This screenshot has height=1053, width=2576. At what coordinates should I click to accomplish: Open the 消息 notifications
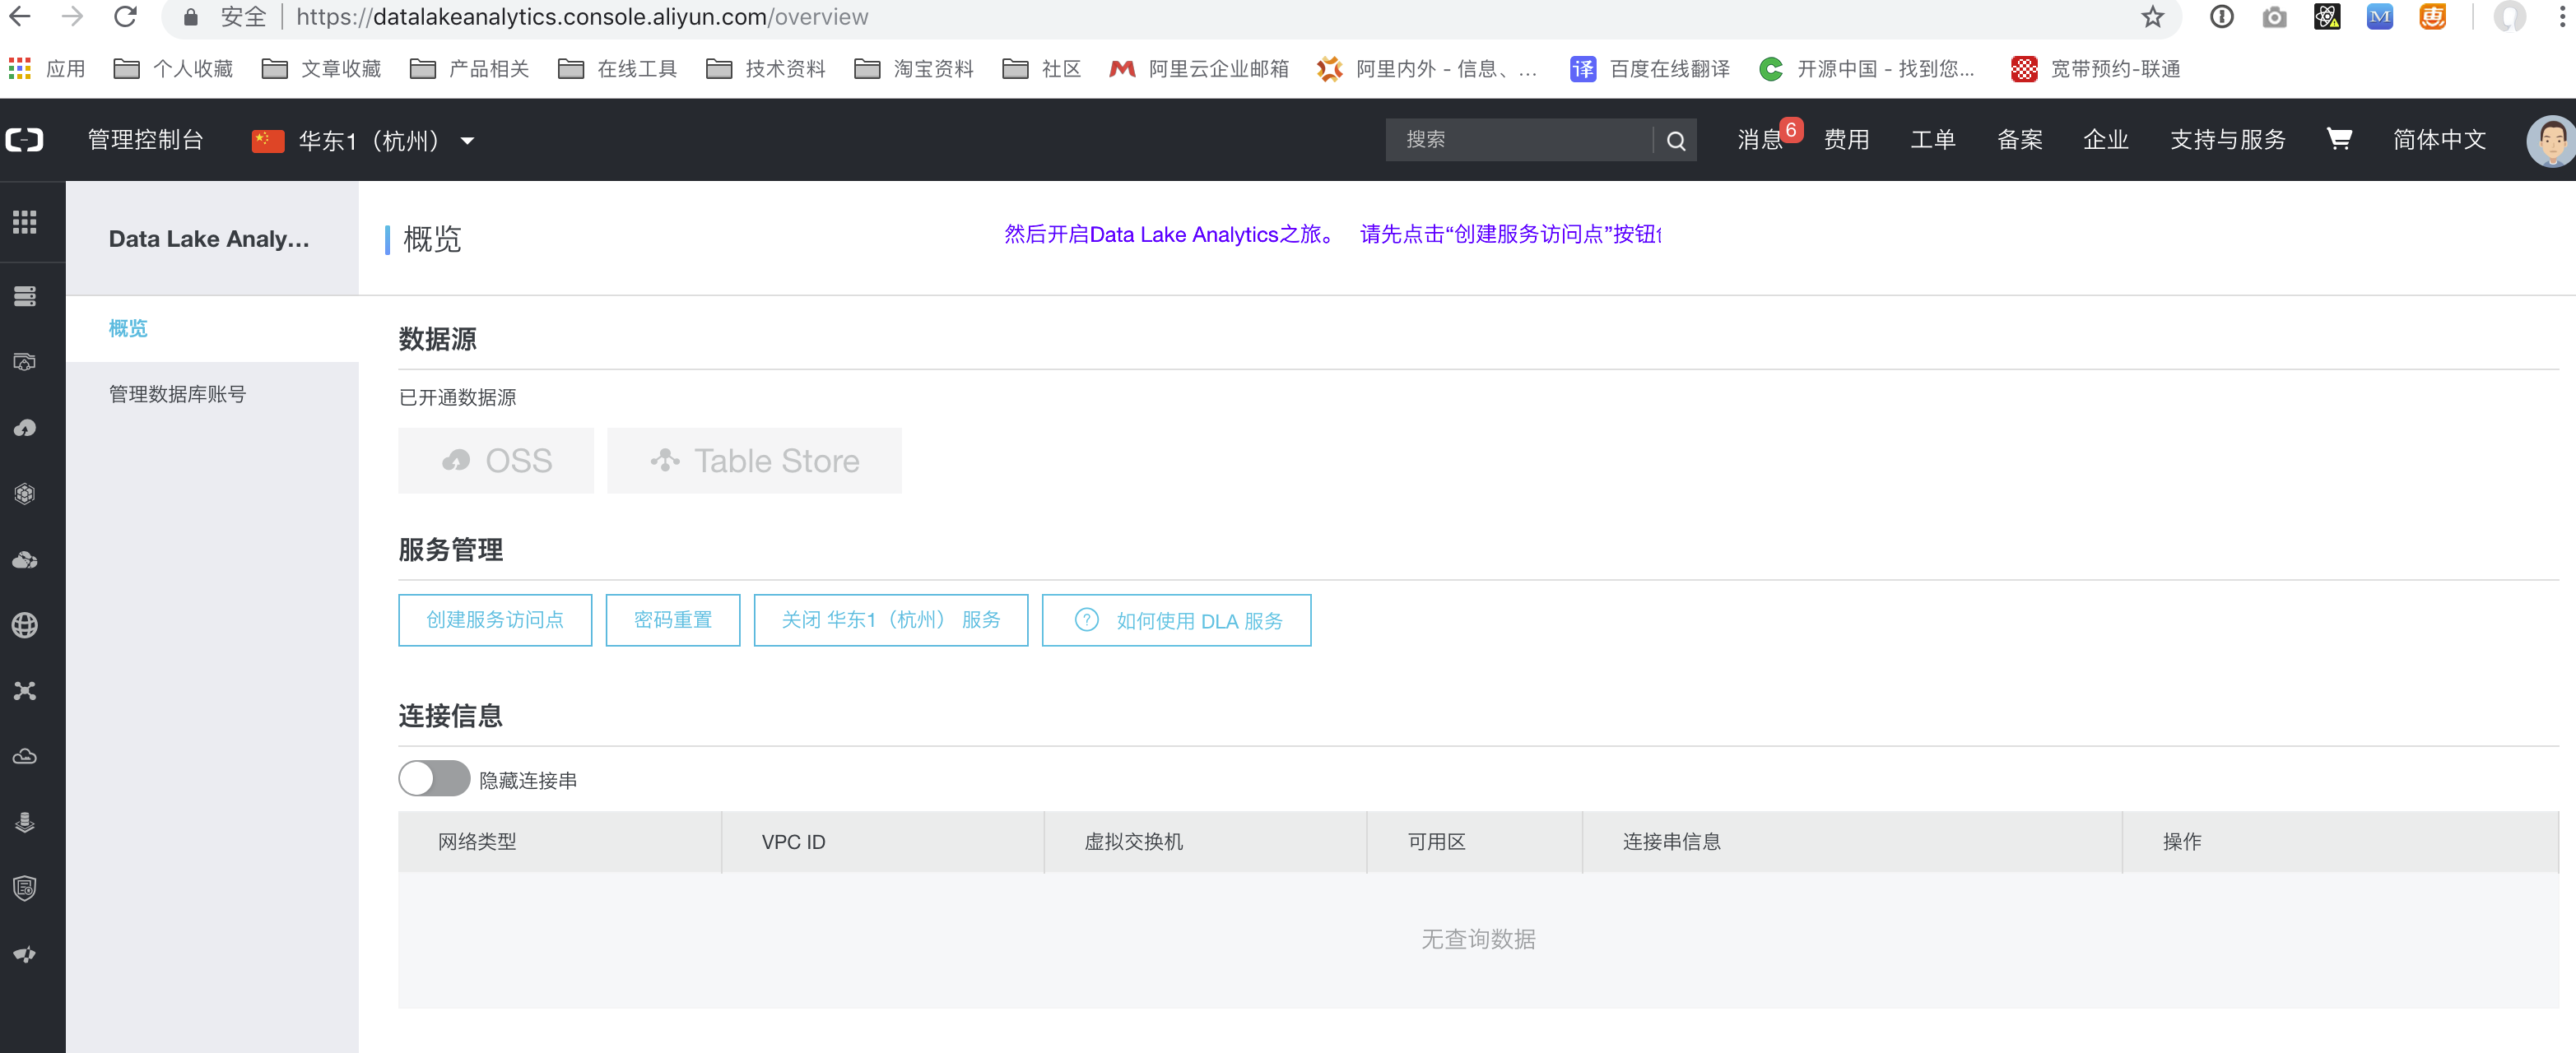pos(1759,140)
